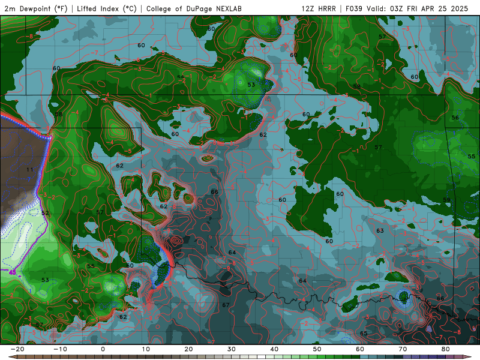Click the 40 label on the color scale

[274, 349]
